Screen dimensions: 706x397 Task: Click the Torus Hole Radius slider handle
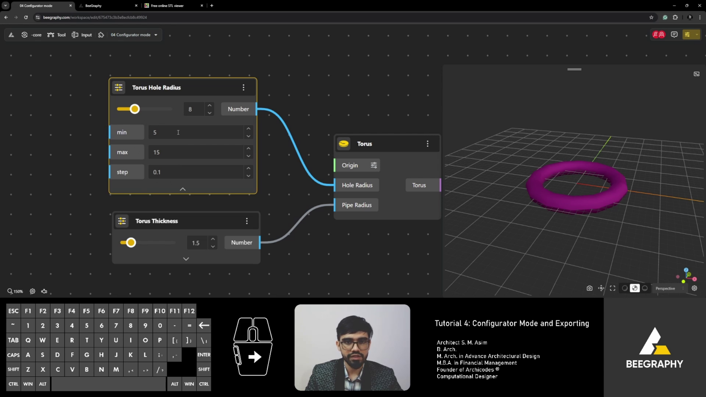point(135,109)
